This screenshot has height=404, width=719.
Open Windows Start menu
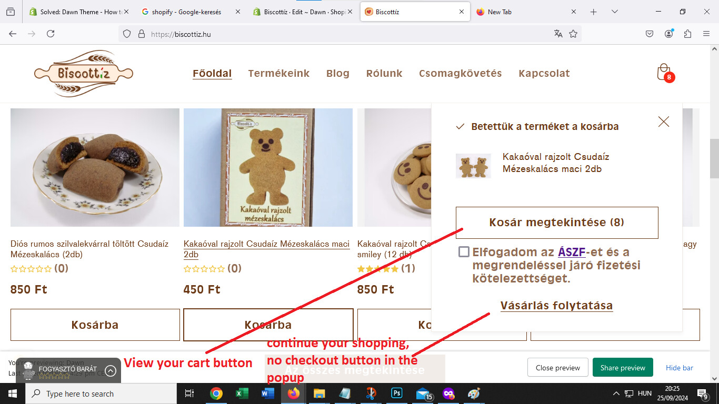coord(12,393)
